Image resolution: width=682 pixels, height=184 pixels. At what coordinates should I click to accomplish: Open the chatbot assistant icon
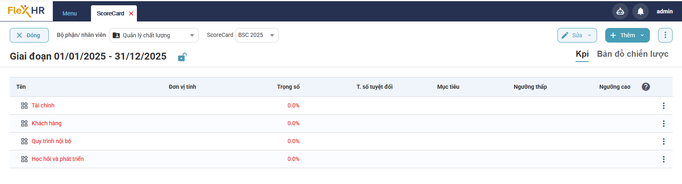620,11
